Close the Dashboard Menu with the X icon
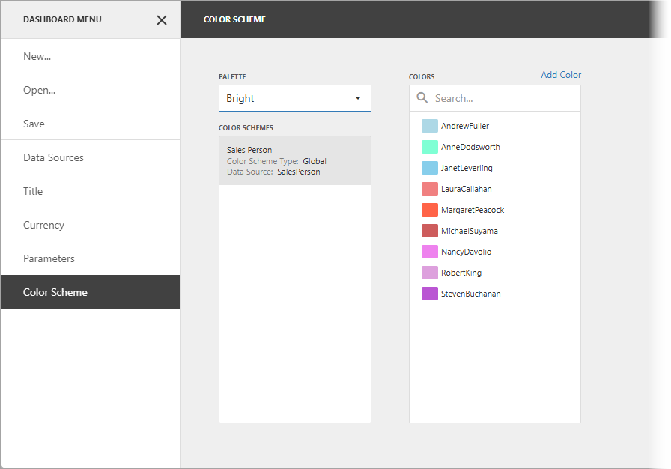Viewport: 671px width, 469px height. coord(161,20)
